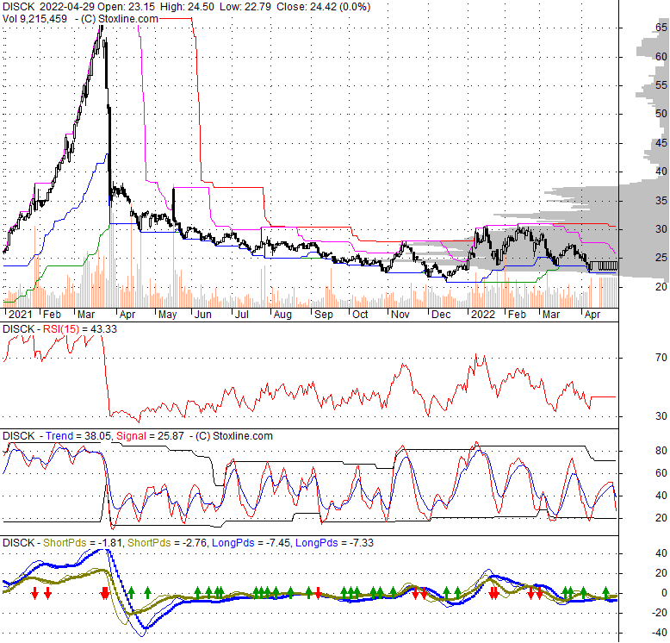Image resolution: width=670 pixels, height=643 pixels.
Task: Click the Sep label on time axis
Action: [324, 315]
